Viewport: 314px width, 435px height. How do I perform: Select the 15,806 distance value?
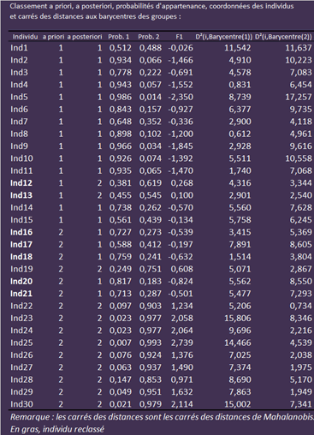pyautogui.click(x=238, y=318)
